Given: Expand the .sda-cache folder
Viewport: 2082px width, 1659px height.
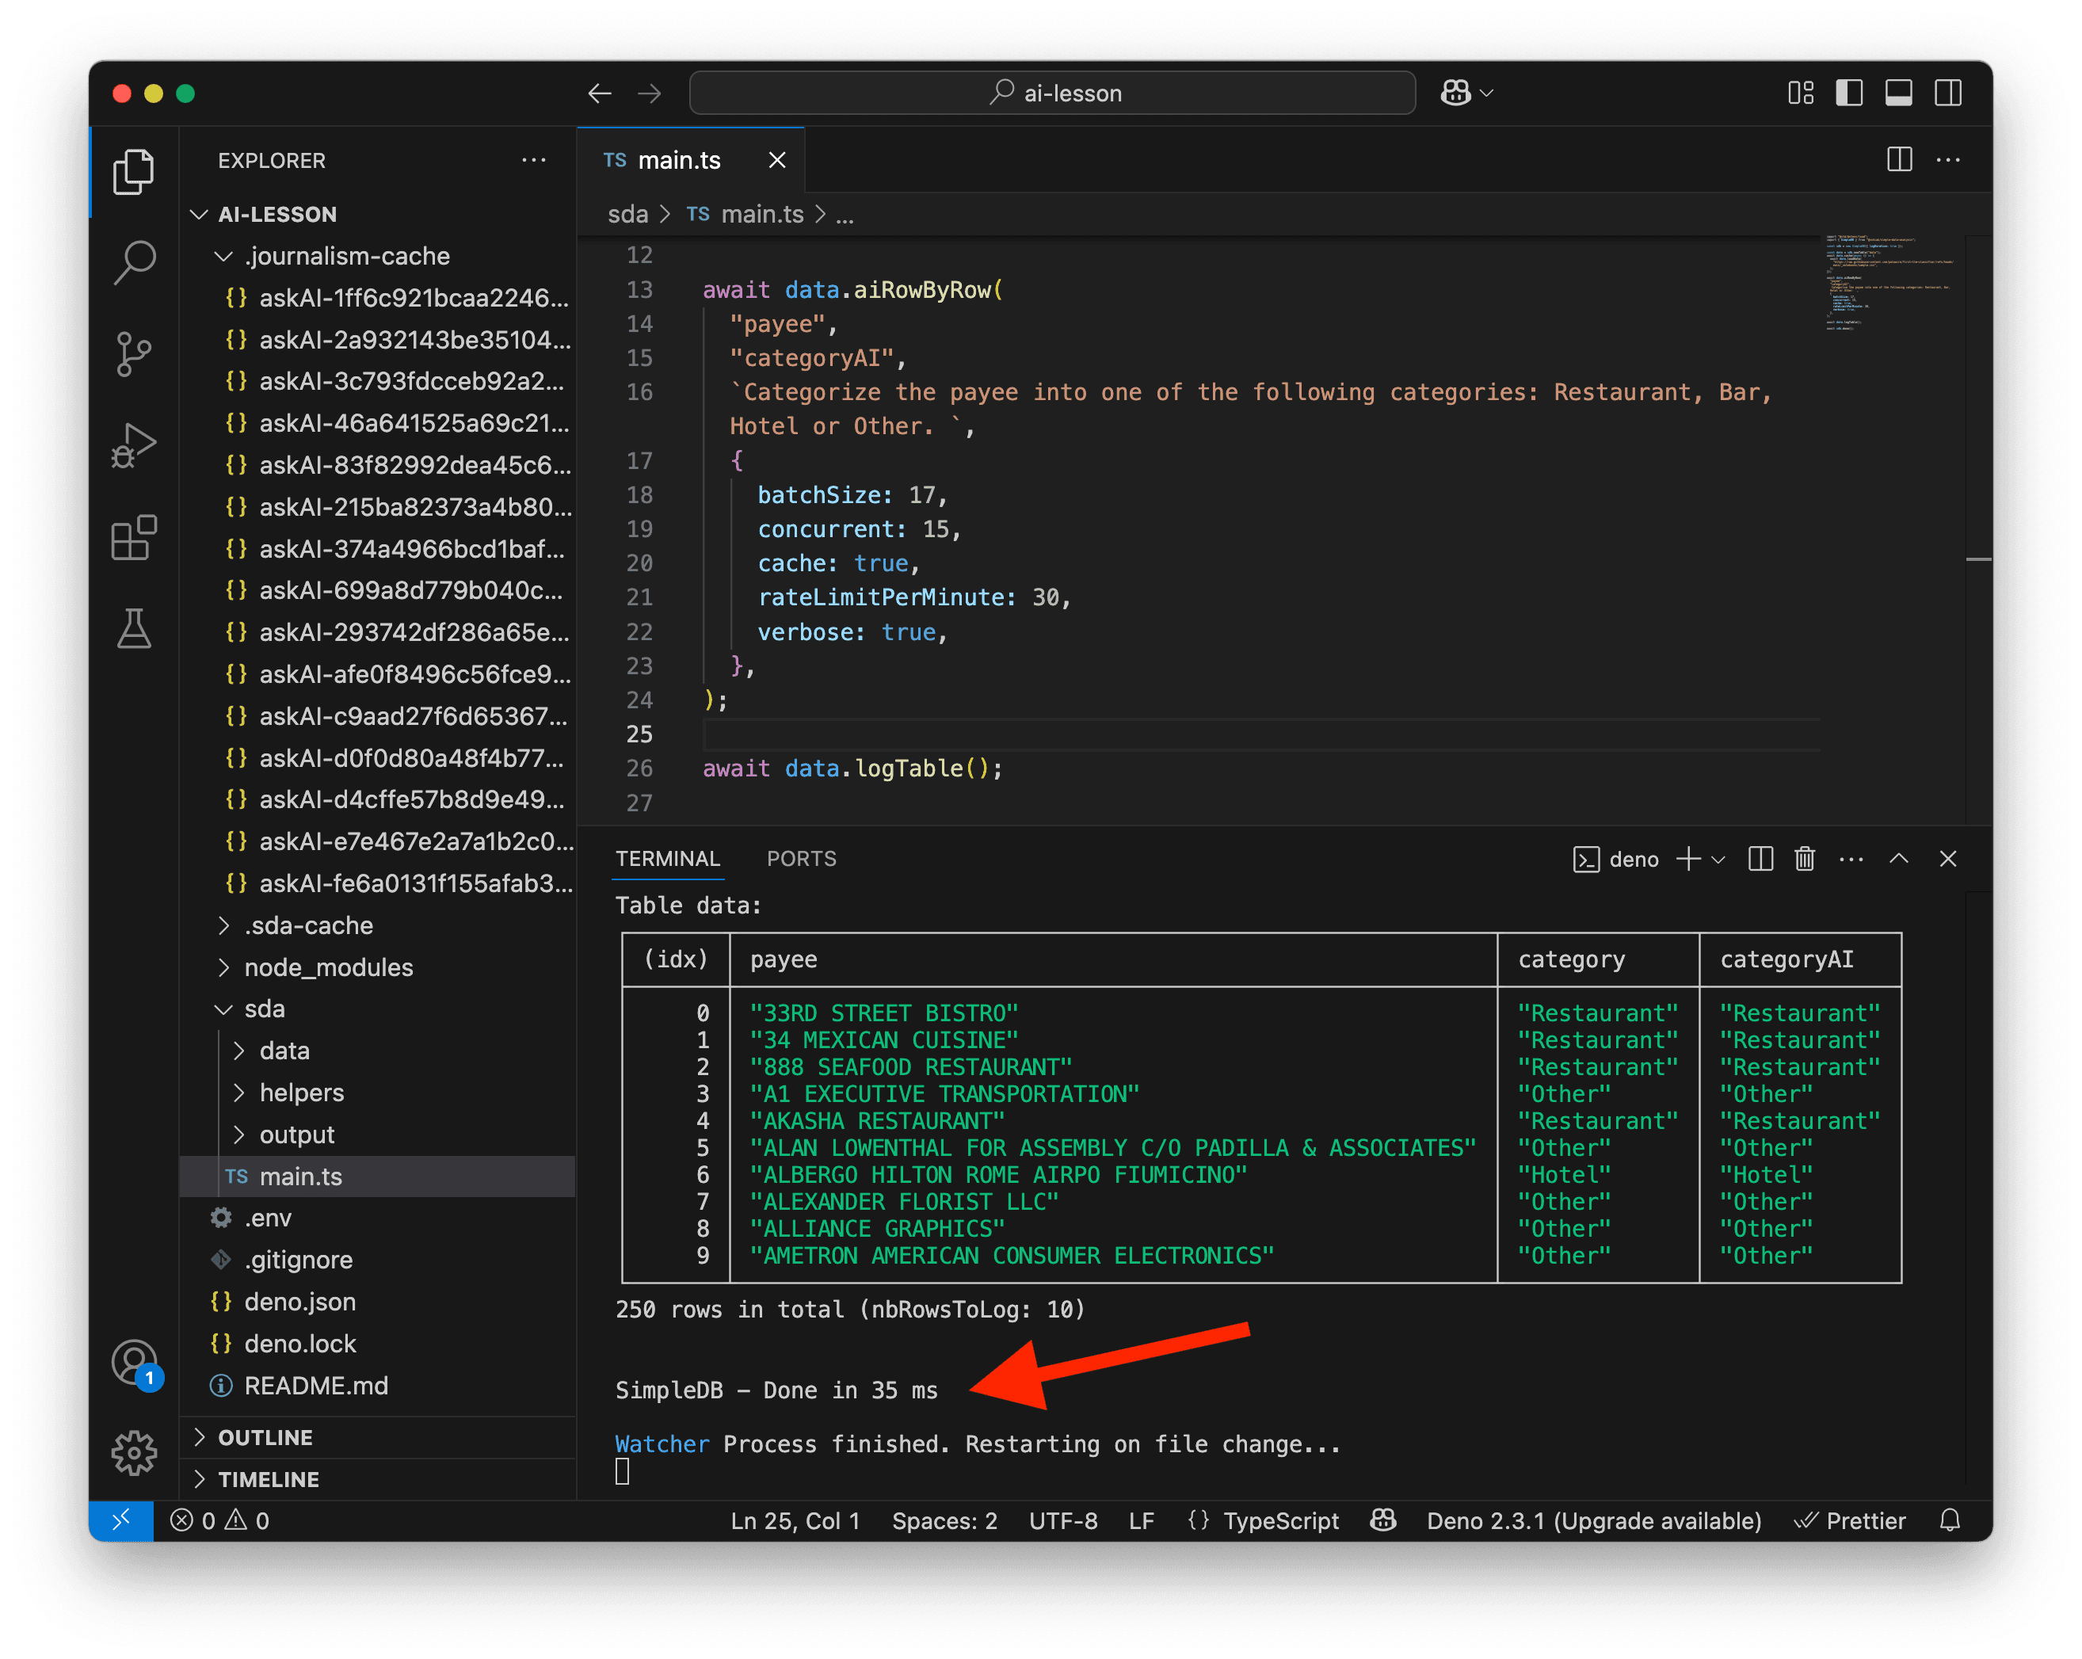Looking at the screenshot, I should (223, 925).
